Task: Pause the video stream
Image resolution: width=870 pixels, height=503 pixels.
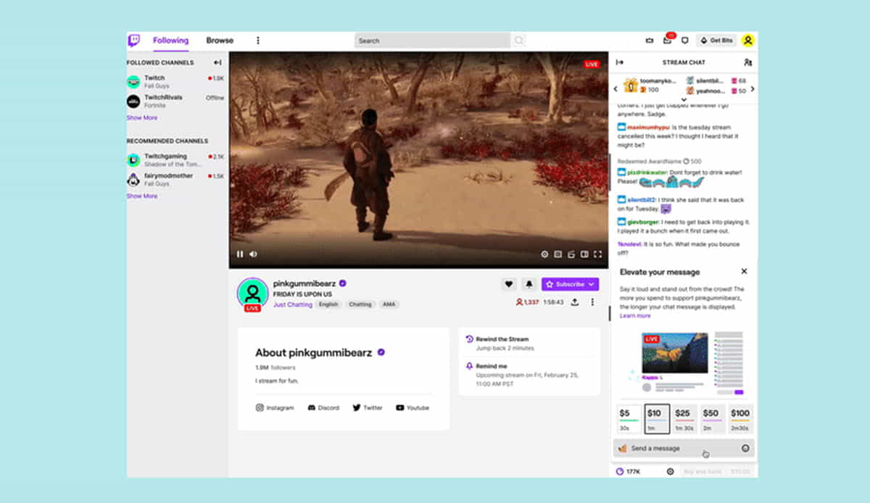Action: point(240,254)
